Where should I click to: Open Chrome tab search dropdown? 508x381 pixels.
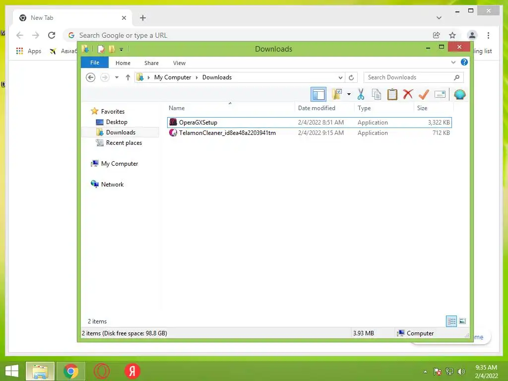pyautogui.click(x=439, y=18)
